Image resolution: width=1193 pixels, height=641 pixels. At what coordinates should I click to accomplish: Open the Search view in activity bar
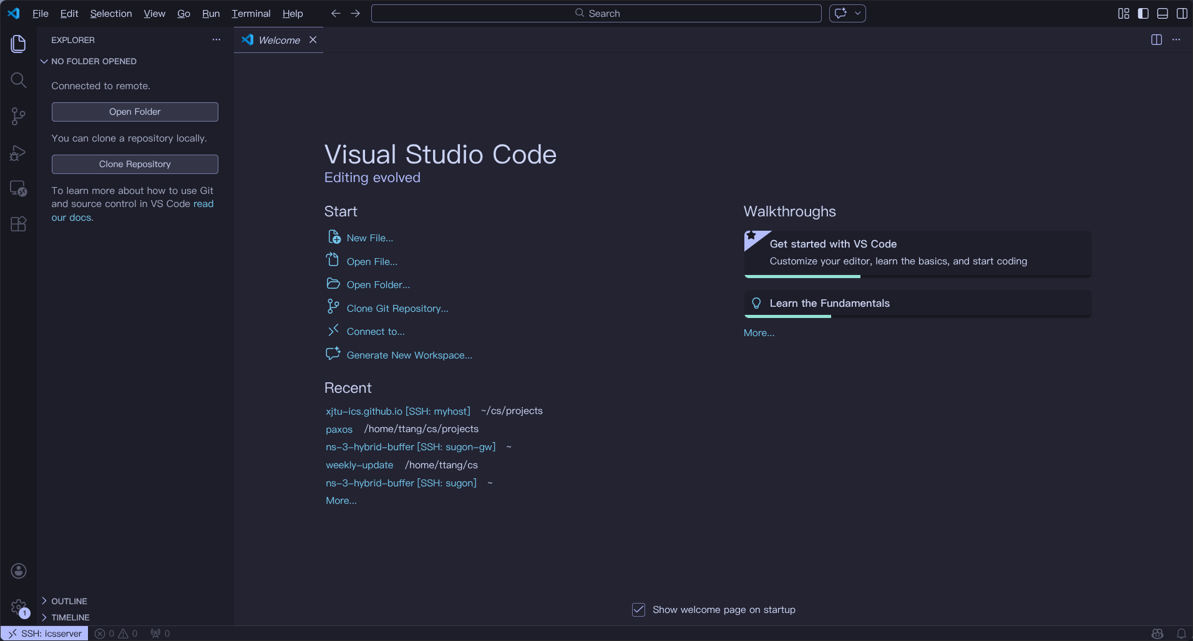point(19,80)
